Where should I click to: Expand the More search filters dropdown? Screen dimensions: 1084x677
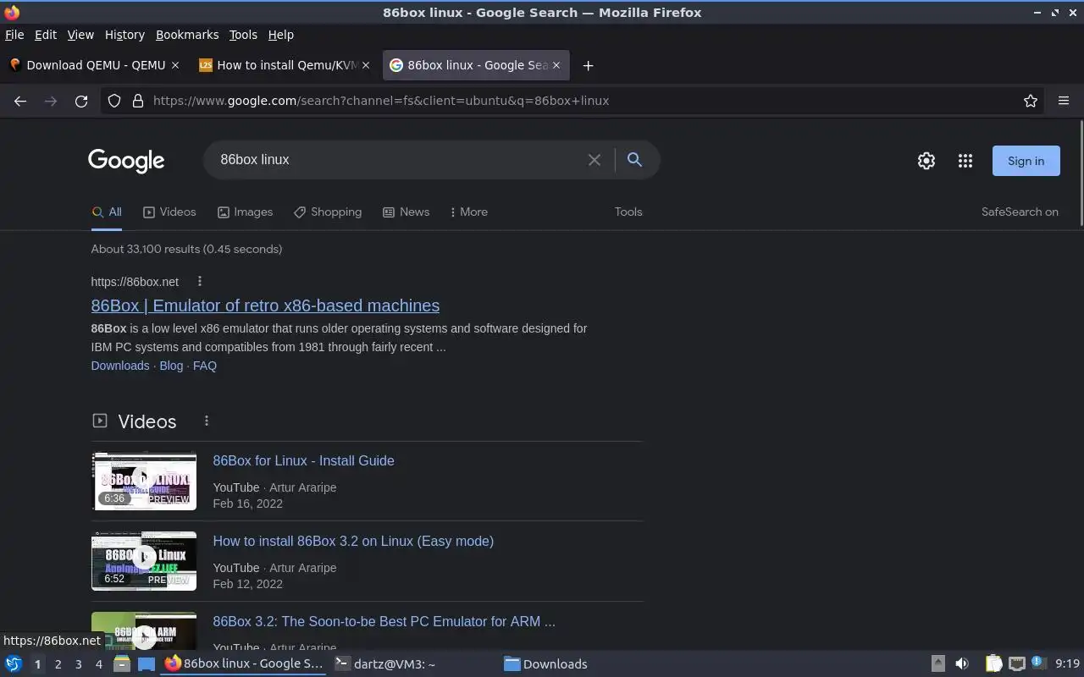(469, 212)
